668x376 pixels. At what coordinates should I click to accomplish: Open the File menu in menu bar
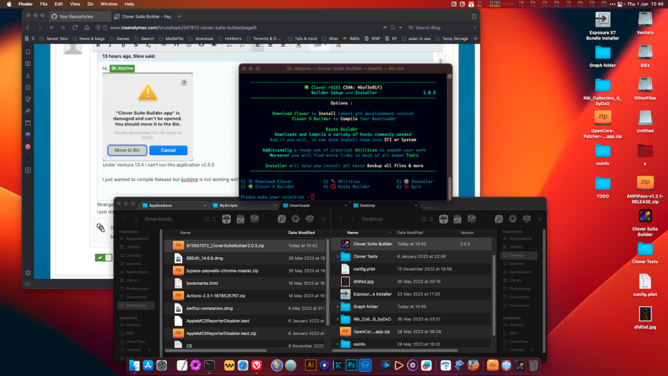(x=43, y=4)
